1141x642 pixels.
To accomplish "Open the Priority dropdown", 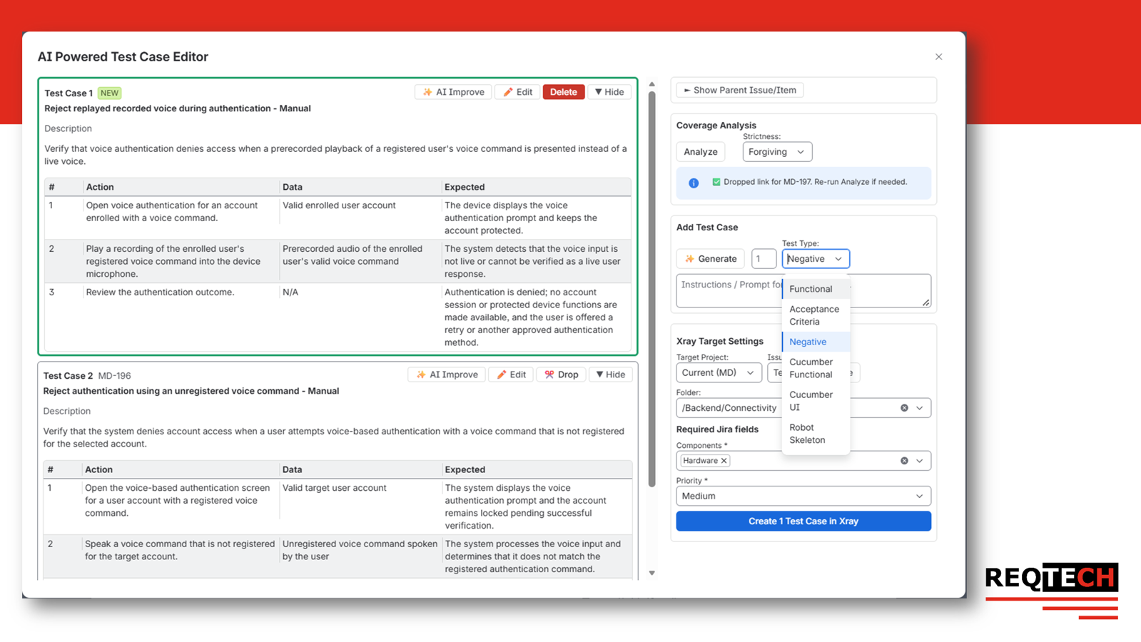I will (803, 496).
